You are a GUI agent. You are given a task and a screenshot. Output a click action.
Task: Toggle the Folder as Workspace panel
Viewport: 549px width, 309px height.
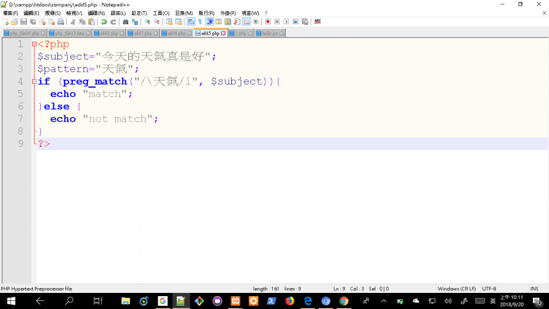[247, 21]
